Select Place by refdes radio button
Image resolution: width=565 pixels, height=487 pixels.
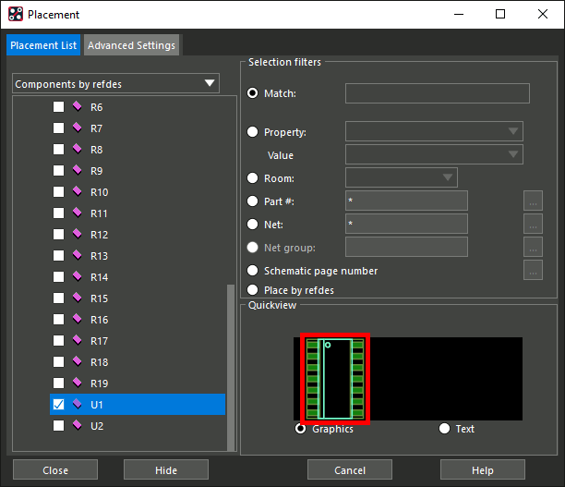(252, 289)
